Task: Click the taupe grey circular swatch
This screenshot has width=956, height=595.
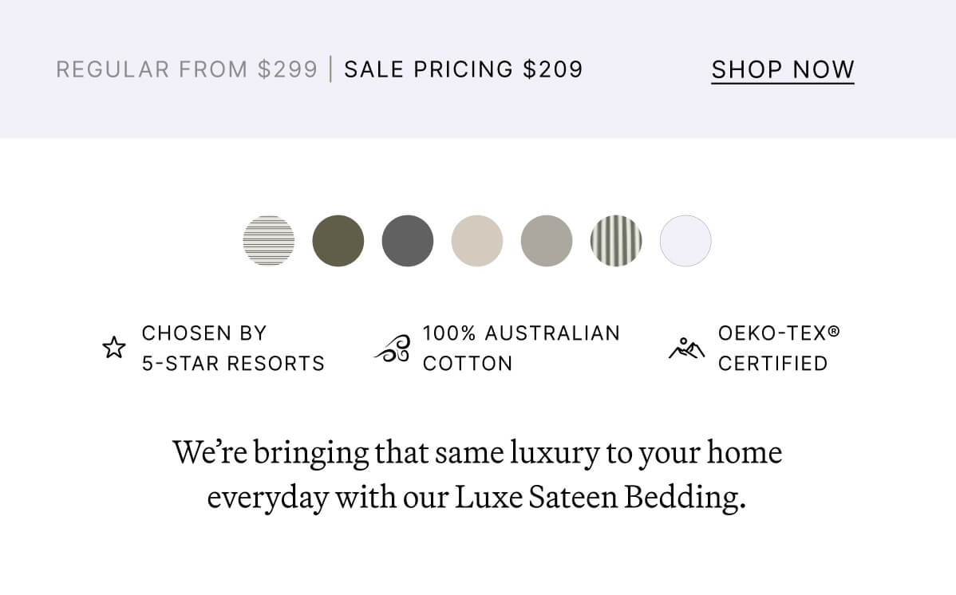Action: (547, 239)
